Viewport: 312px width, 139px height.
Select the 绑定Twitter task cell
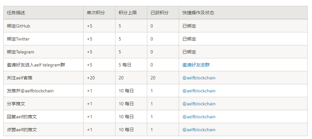(x=18, y=39)
